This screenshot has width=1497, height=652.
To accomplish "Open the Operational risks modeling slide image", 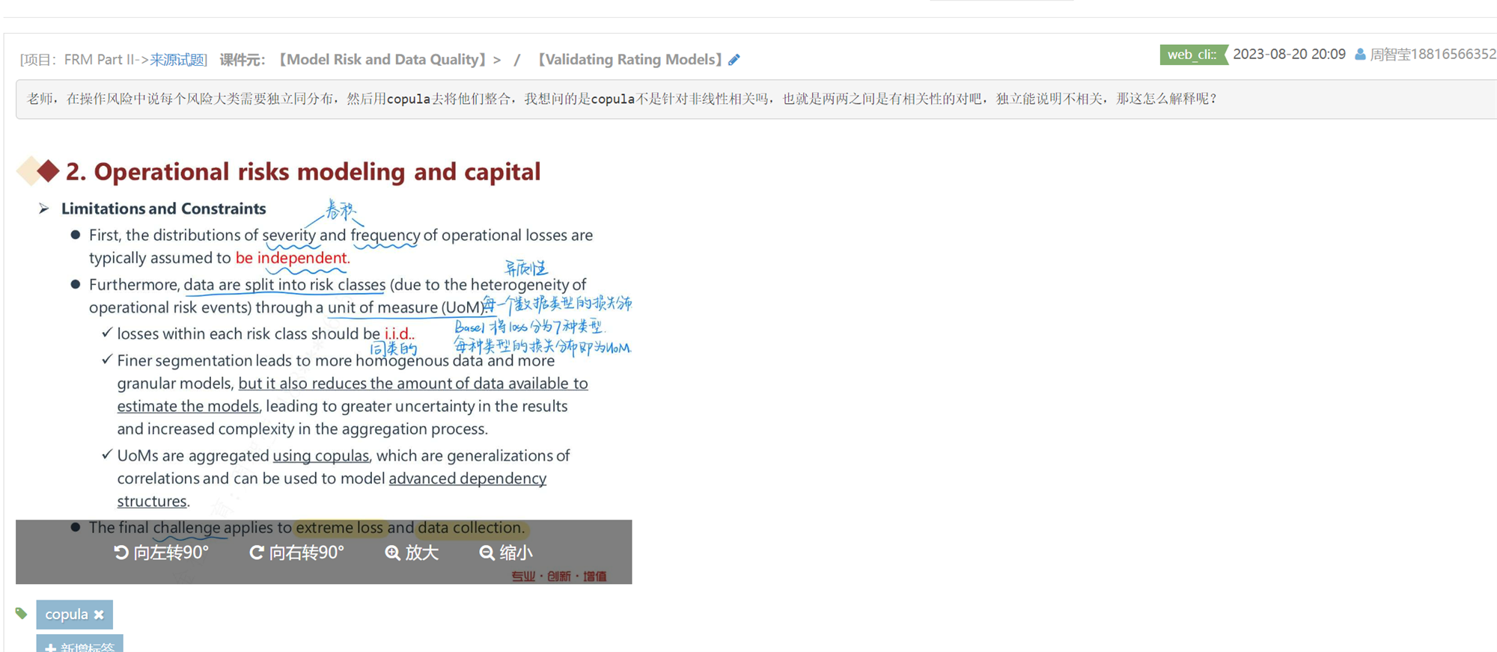I will 324,364.
